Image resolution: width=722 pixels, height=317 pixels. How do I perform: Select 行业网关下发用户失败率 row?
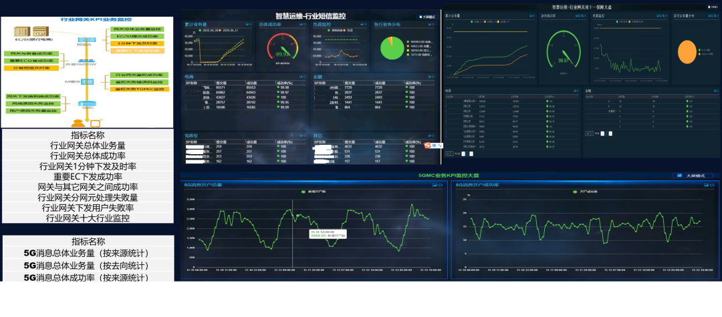pyautogui.click(x=88, y=208)
